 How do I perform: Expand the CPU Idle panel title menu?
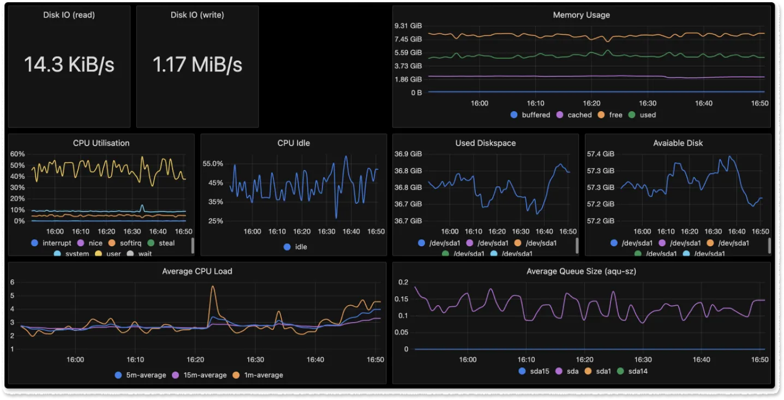pos(294,143)
